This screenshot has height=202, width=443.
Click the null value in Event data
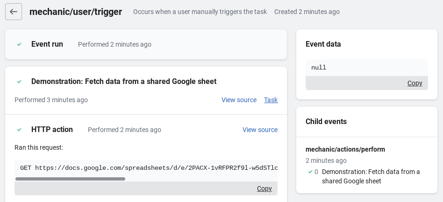pyautogui.click(x=319, y=68)
